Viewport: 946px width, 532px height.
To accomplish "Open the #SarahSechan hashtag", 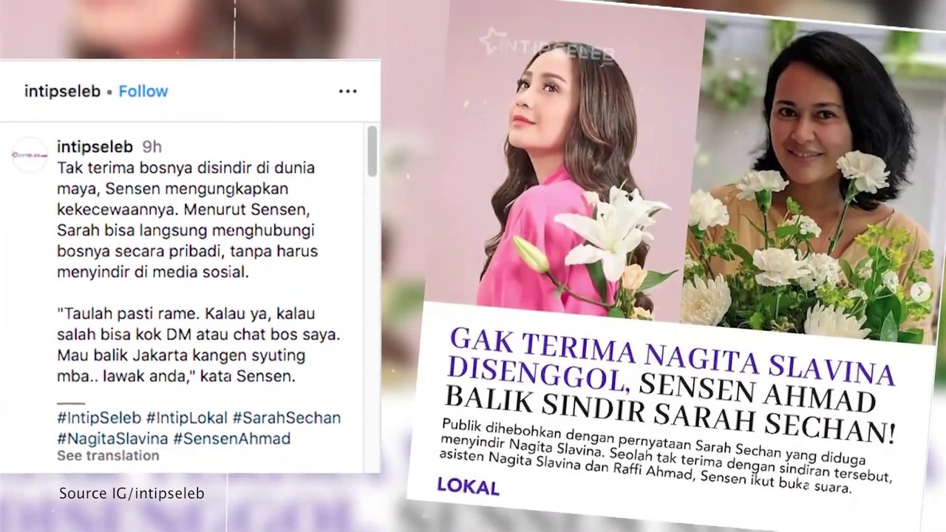I will click(x=287, y=417).
